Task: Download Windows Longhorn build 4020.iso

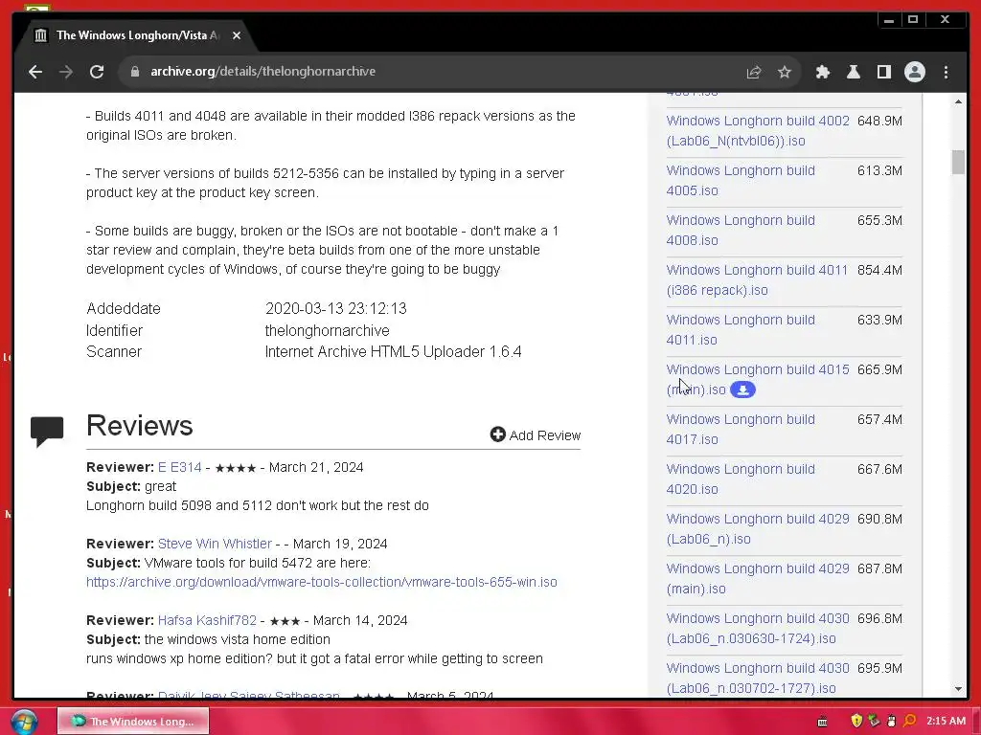Action: pyautogui.click(x=741, y=479)
